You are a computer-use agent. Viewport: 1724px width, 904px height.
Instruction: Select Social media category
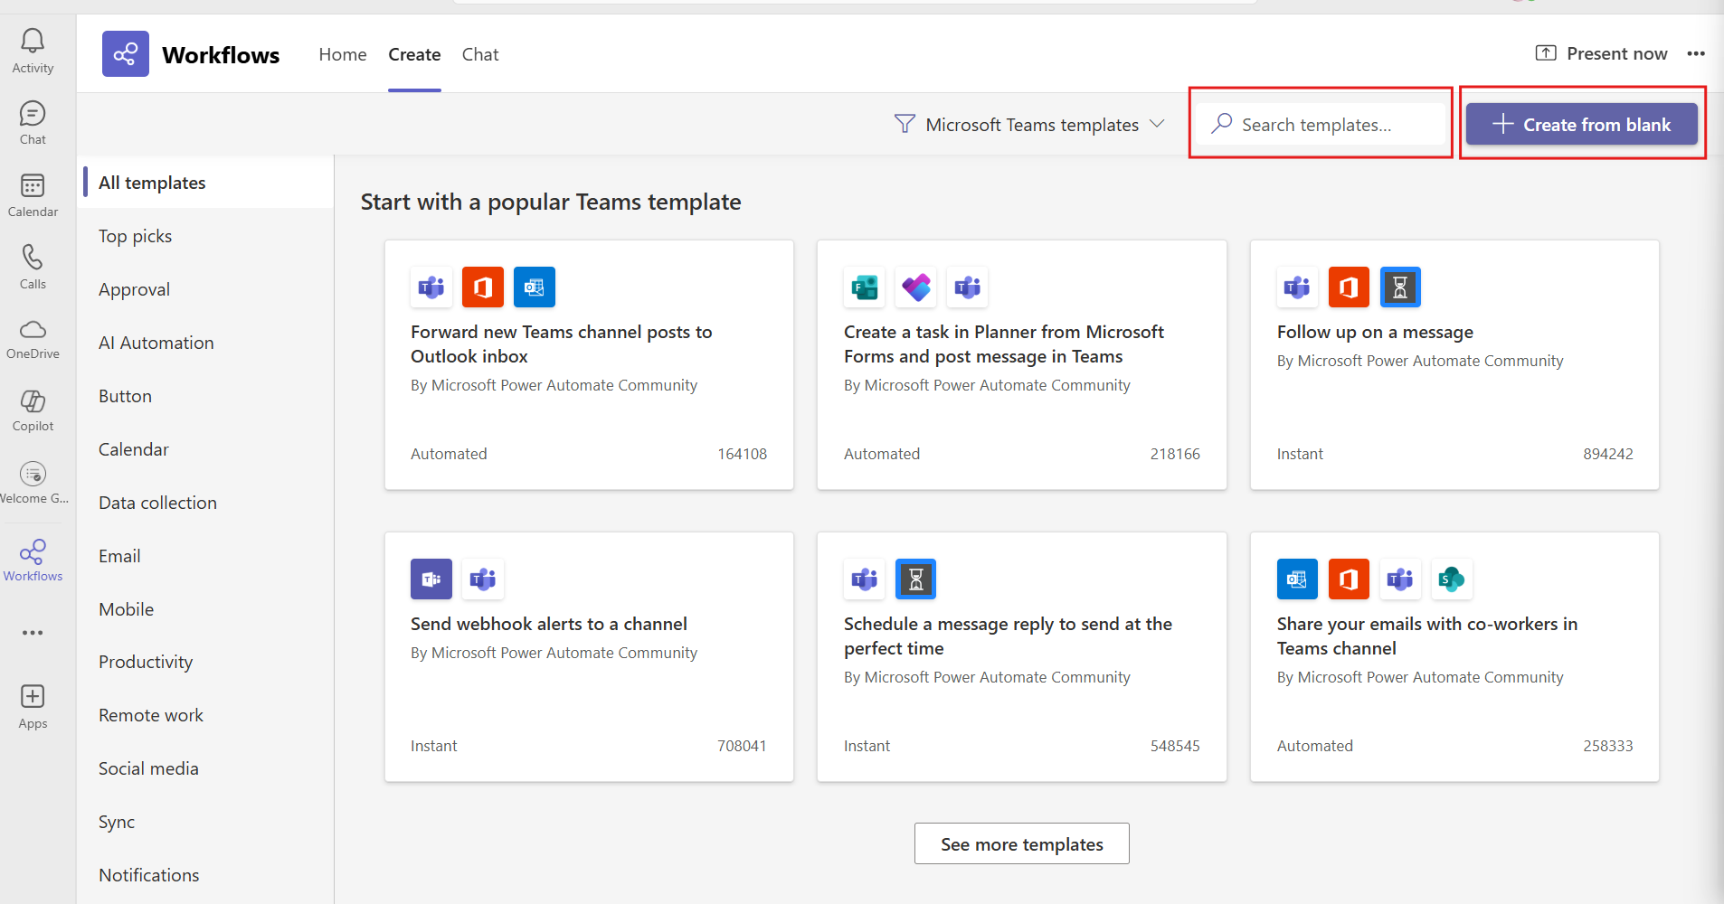[206, 768]
